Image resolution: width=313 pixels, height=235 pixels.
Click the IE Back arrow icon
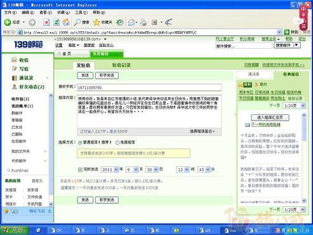pyautogui.click(x=8, y=22)
